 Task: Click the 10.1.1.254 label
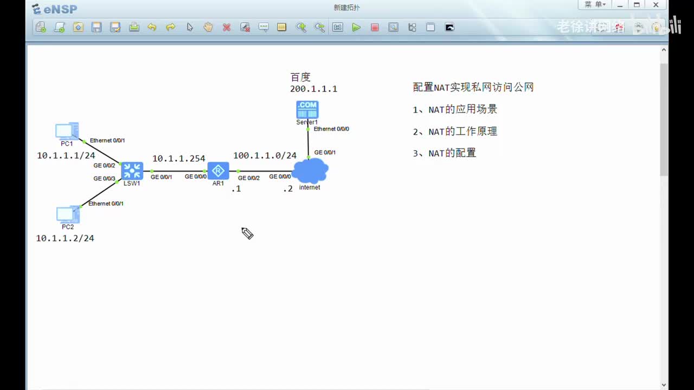click(179, 159)
